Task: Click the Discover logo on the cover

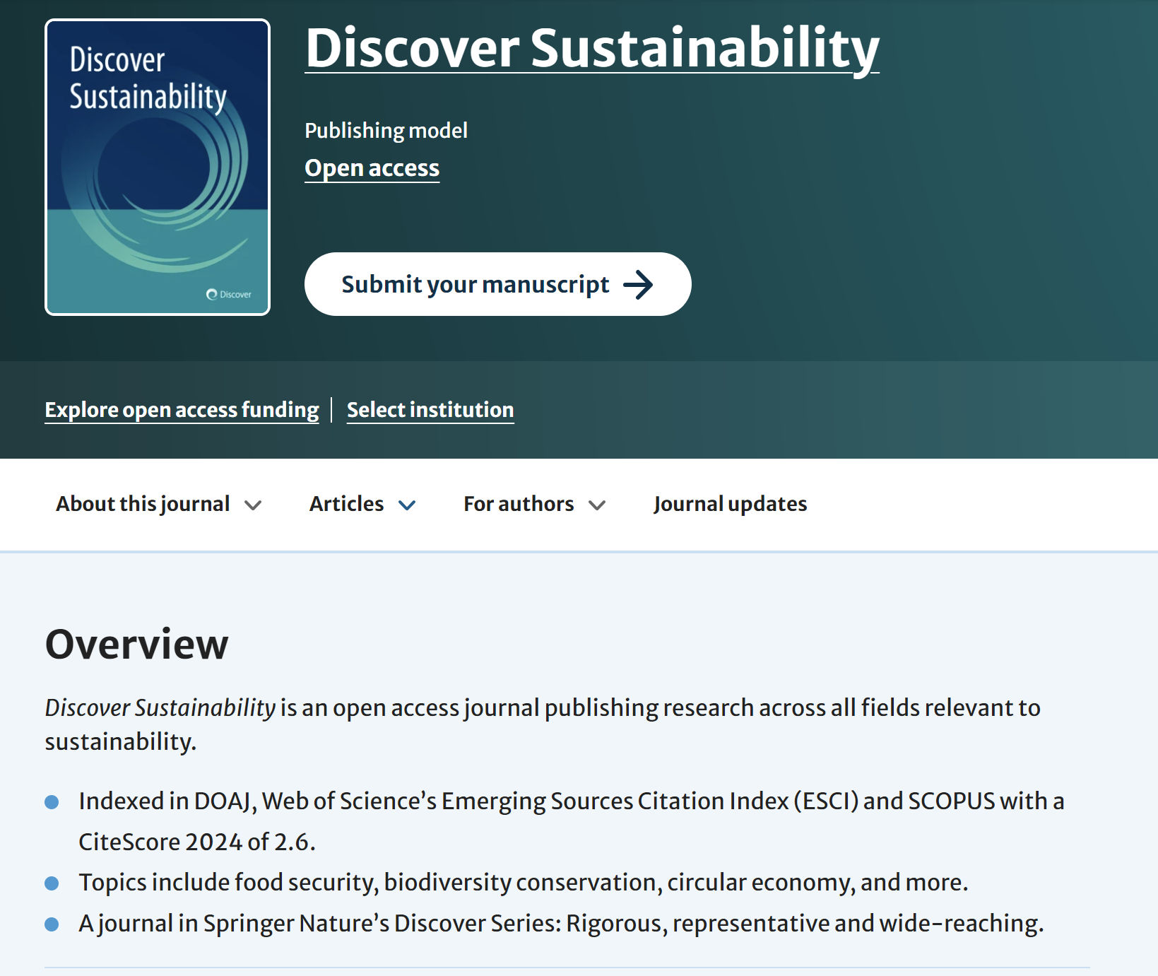Action: pyautogui.click(x=228, y=294)
